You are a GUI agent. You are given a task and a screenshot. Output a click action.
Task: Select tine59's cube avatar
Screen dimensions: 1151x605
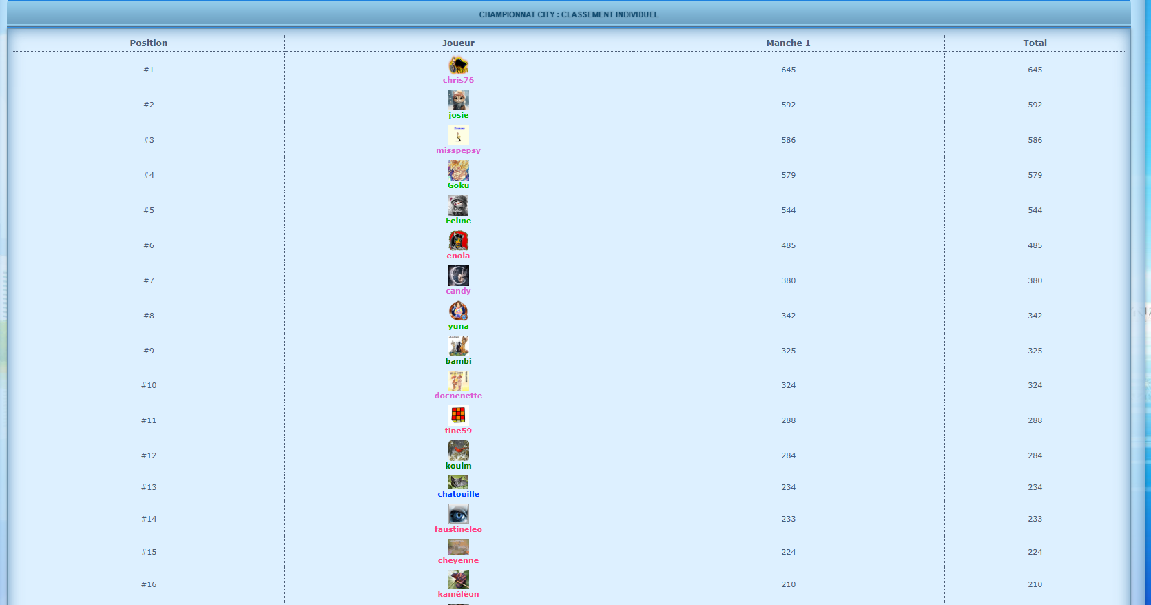458,415
